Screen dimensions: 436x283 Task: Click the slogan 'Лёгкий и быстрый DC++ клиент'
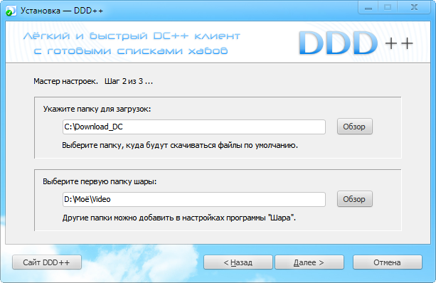coord(132,36)
